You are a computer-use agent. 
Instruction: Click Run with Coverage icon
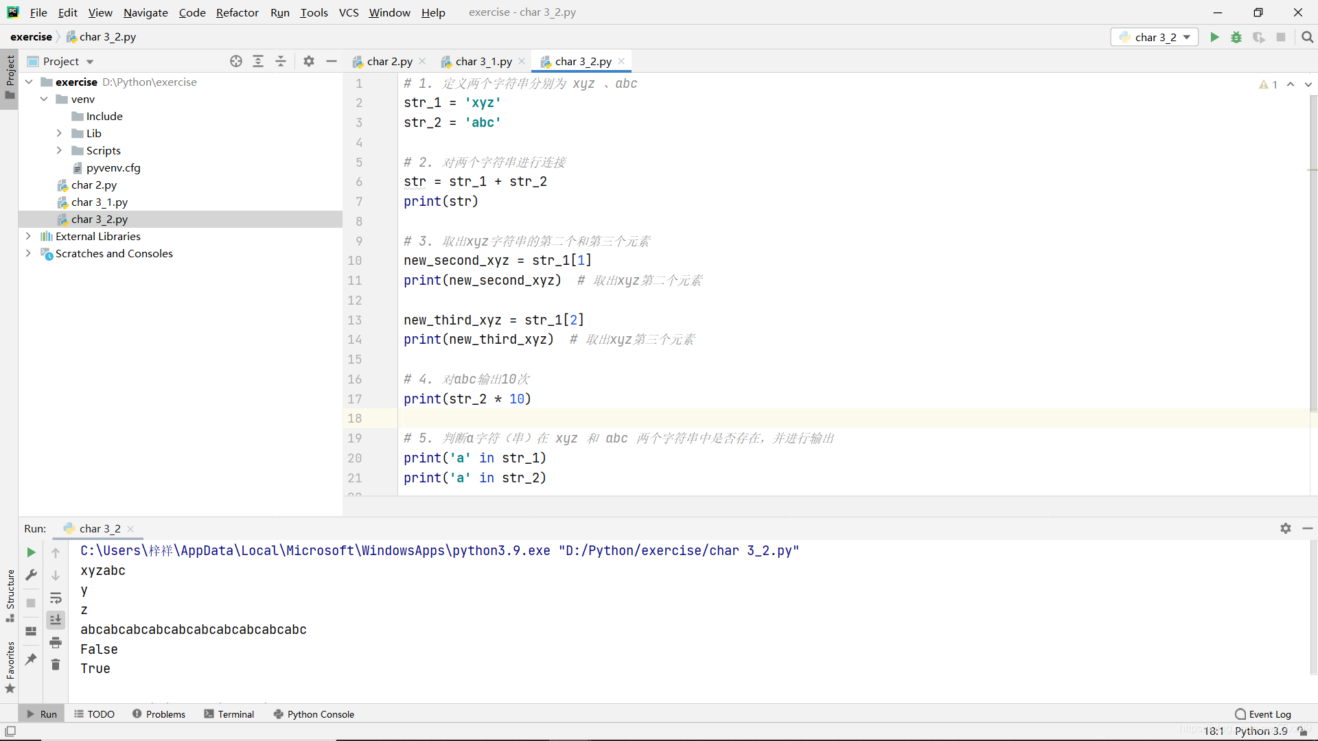1258,37
